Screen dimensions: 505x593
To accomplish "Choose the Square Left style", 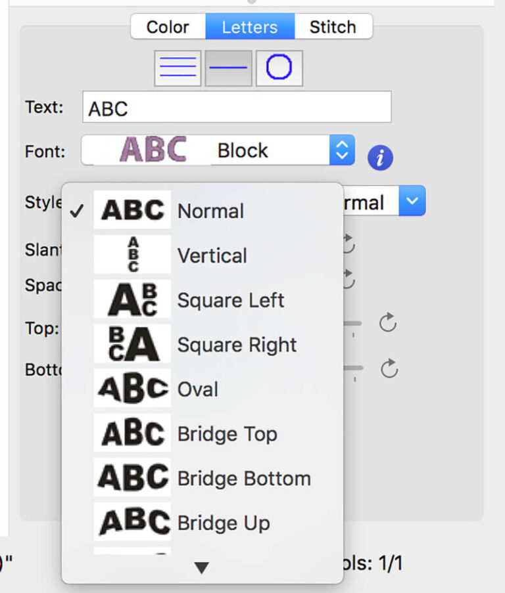I will (230, 300).
